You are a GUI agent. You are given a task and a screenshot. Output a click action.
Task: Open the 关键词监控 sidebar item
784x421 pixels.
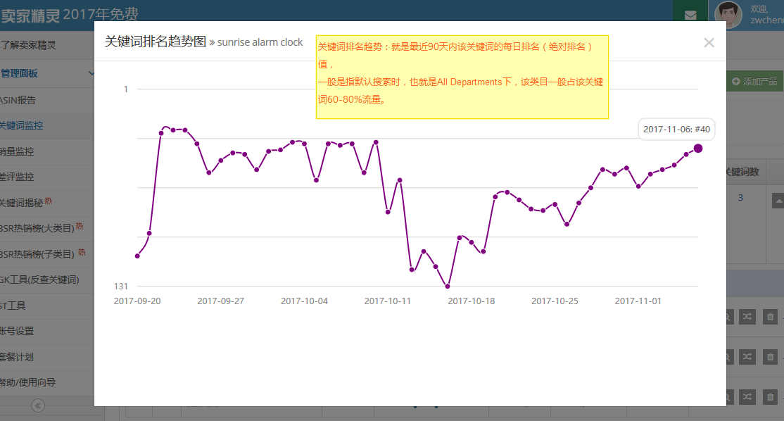pos(23,125)
